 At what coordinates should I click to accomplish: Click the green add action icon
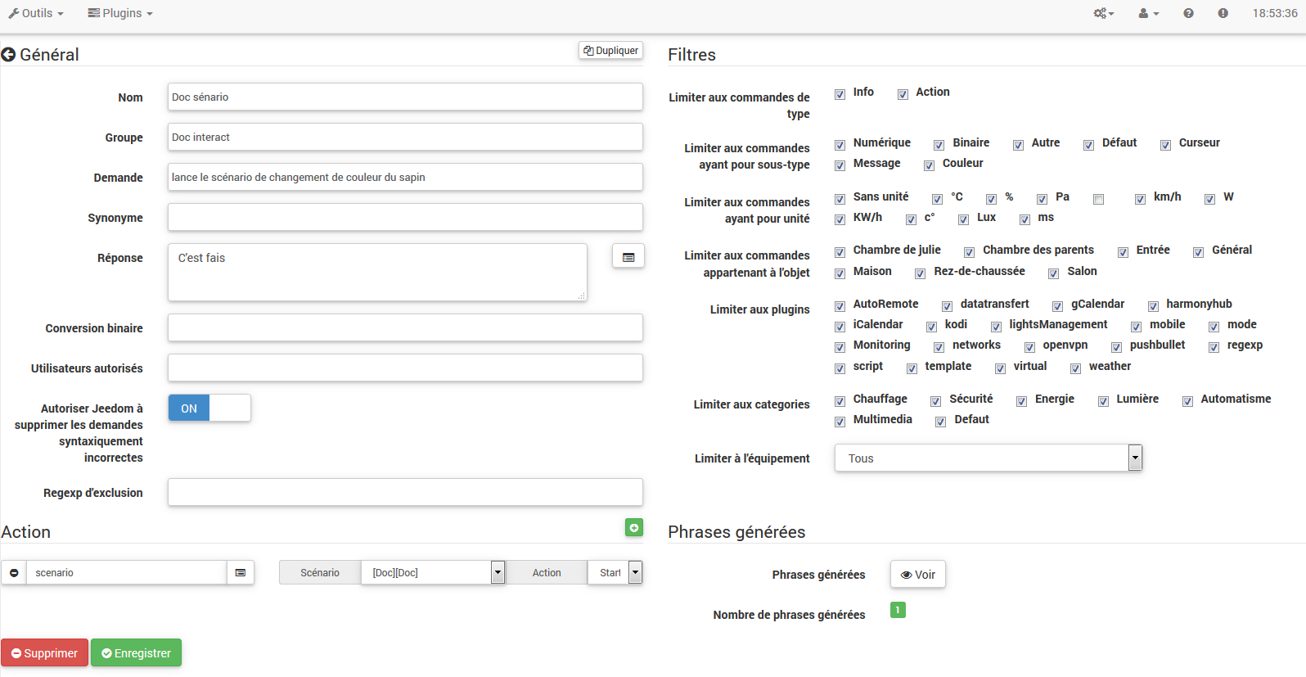click(x=633, y=528)
